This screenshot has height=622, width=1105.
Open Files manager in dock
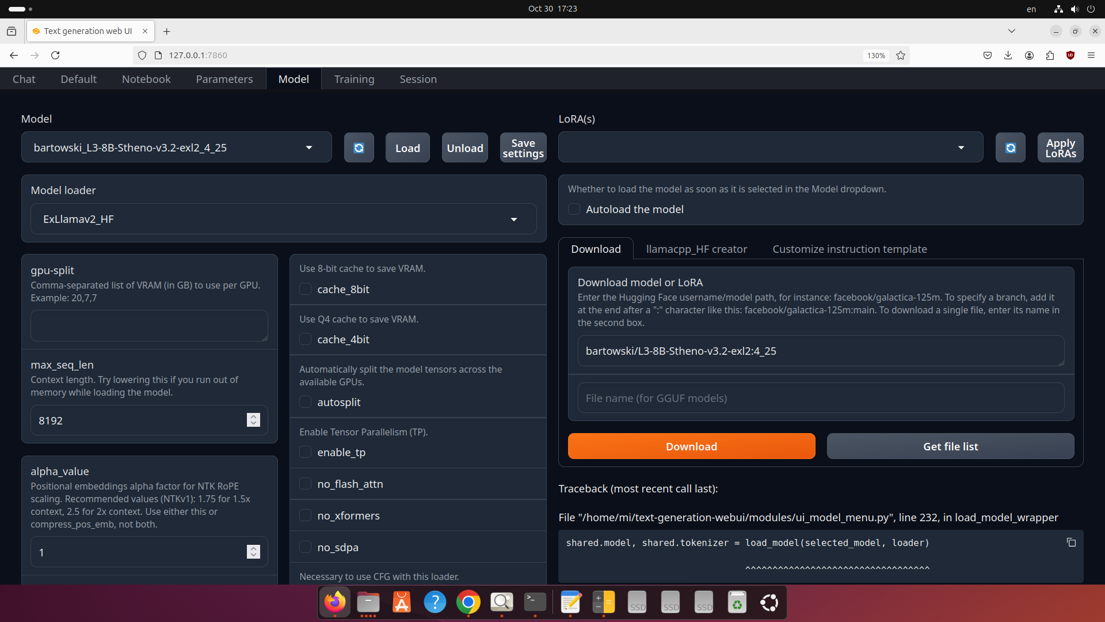pos(368,602)
